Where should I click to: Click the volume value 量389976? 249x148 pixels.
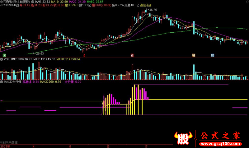point(72,5)
